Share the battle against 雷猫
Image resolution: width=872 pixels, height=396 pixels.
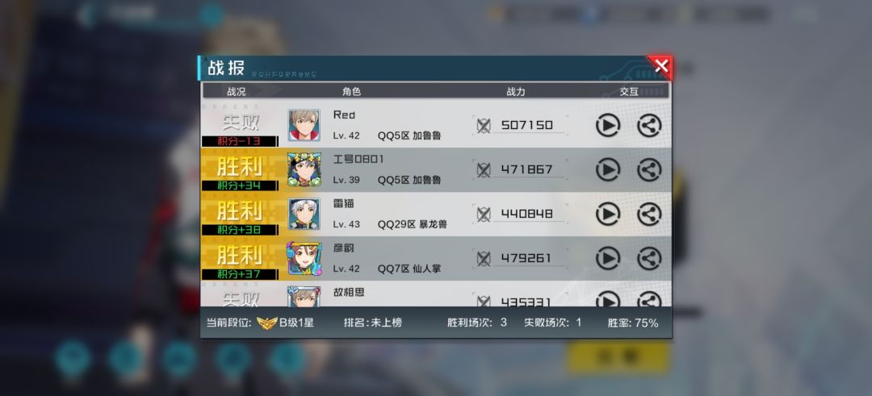(x=649, y=214)
